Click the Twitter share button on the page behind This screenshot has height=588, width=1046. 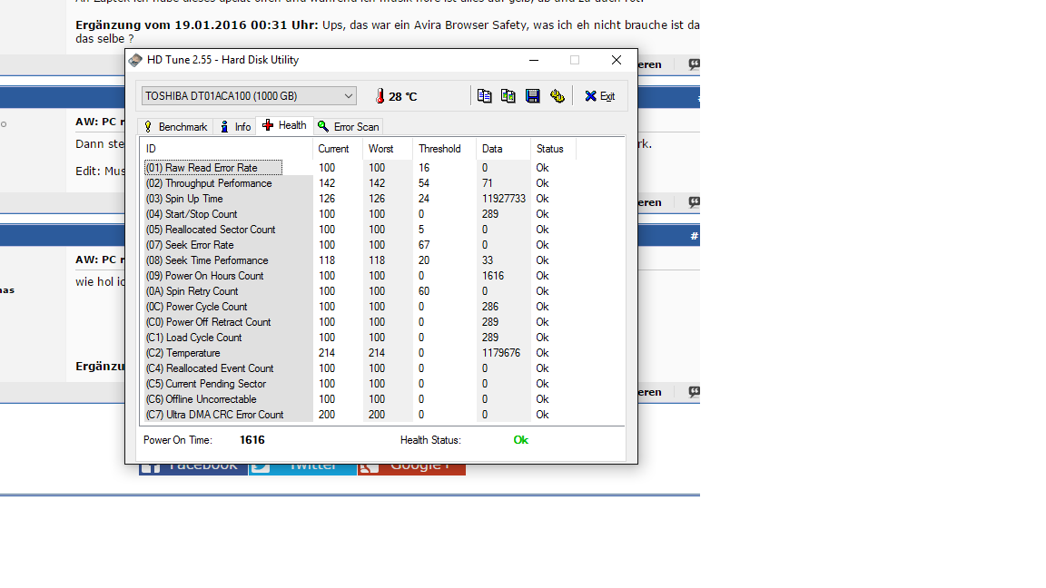(x=303, y=469)
